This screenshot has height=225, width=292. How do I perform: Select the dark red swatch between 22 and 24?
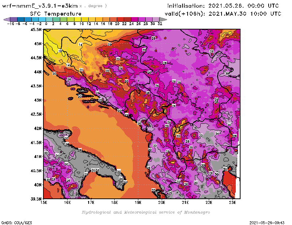click(x=127, y=19)
